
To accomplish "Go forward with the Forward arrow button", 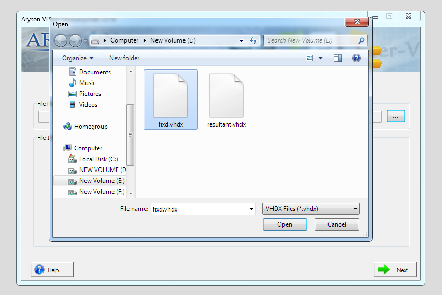I will (75, 40).
